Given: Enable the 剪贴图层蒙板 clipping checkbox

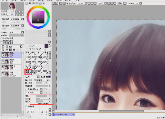Looking at the screenshot, I should coord(1,41).
